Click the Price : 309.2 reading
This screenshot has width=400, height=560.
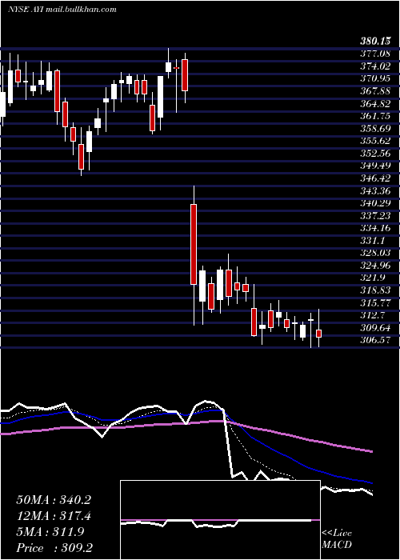coord(54,548)
